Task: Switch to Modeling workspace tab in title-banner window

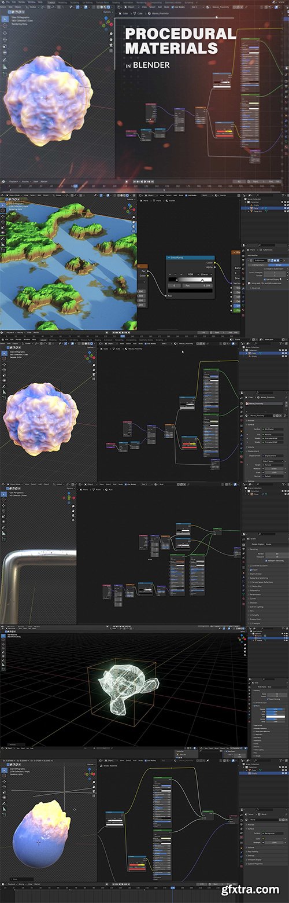Action: point(62,2)
